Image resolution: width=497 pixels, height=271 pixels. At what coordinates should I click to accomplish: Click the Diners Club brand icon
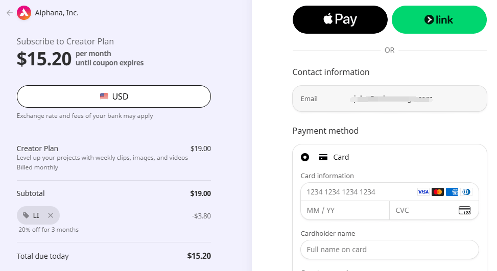click(466, 192)
